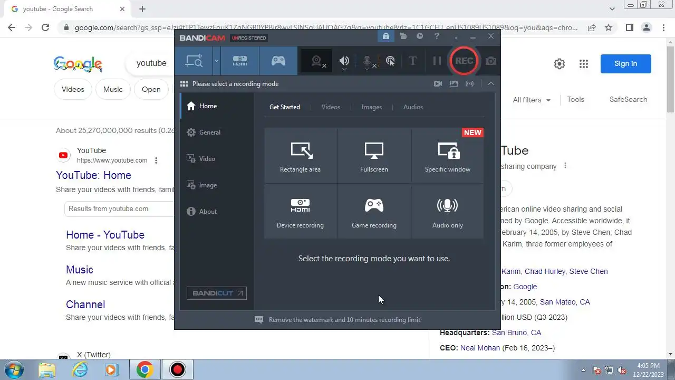675x380 pixels.
Task: Choose Device recording tile
Action: 300,212
